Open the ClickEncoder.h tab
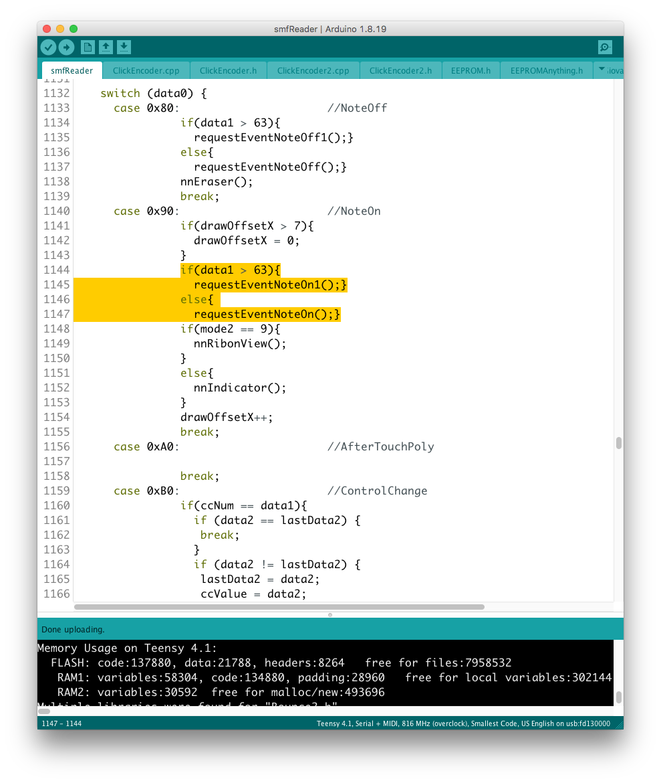 click(228, 70)
